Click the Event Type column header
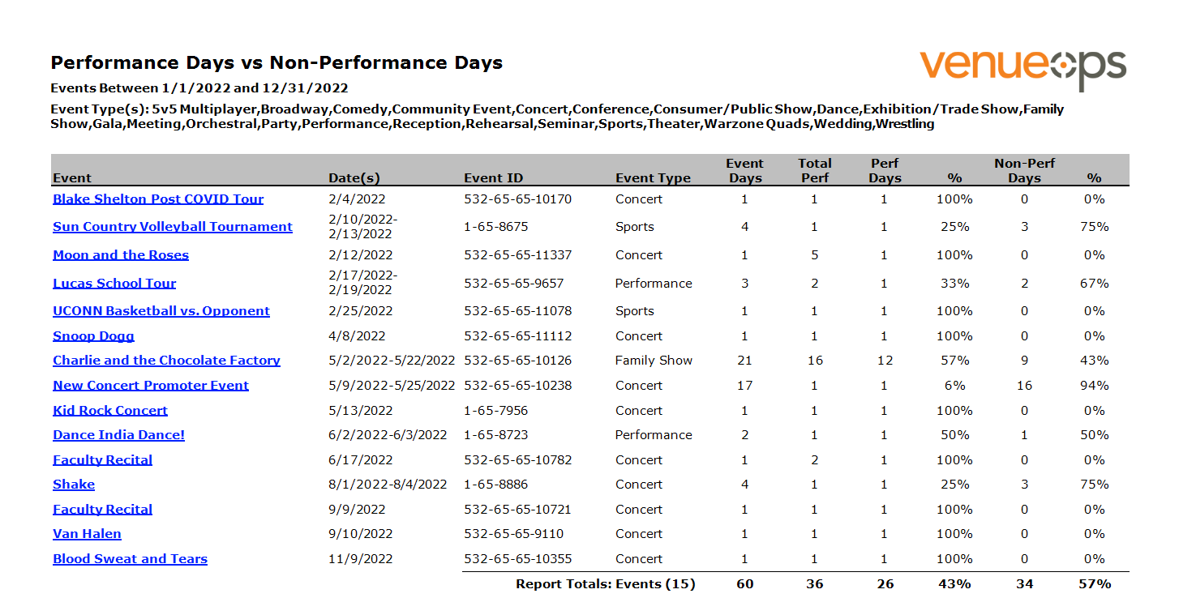Viewport: 1179px width, 615px height. (653, 178)
